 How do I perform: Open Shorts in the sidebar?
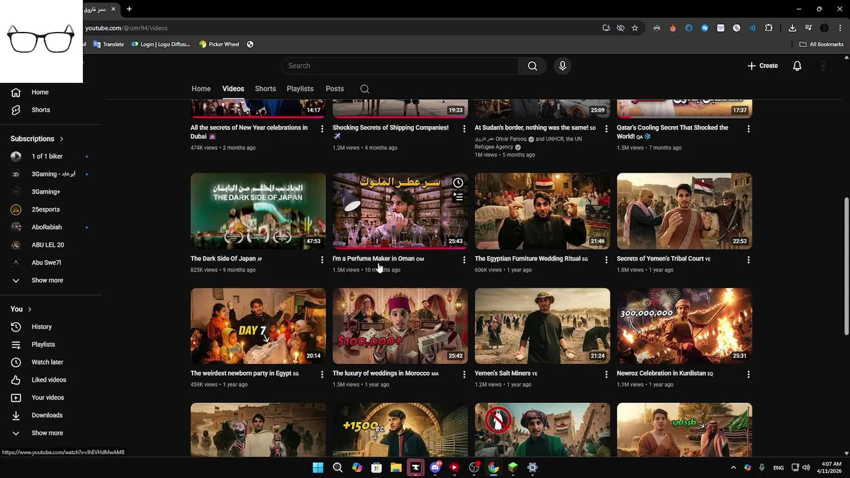coord(50,110)
